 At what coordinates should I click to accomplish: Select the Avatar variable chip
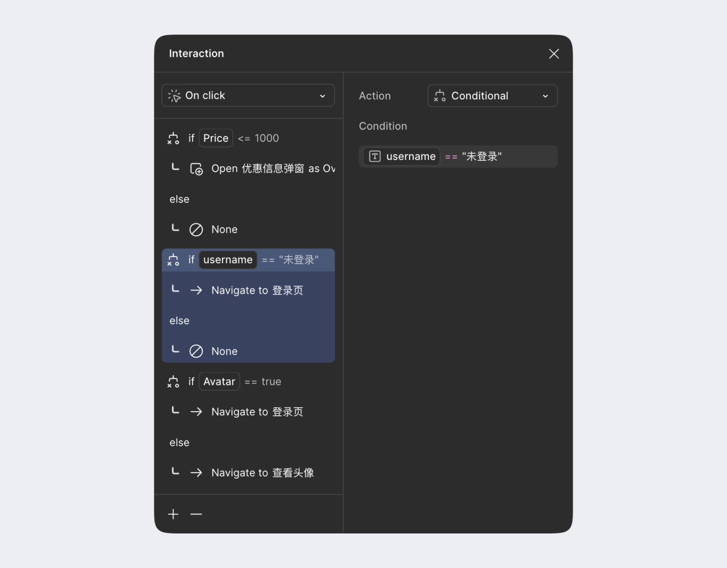219,382
